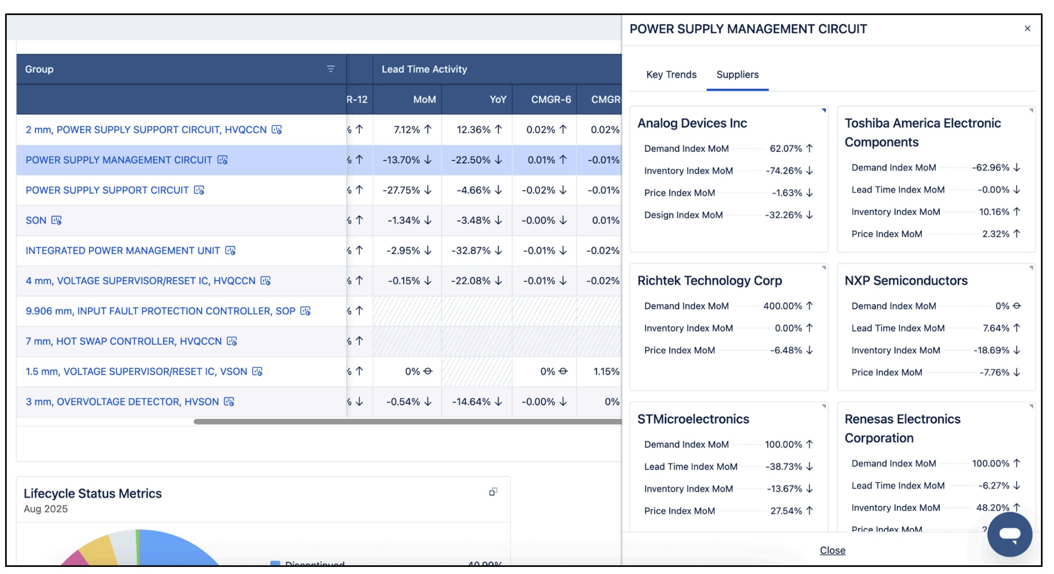Image resolution: width=1054 pixels, height=574 pixels.
Task: Click corner marker on STMicroelectronics card
Action: point(824,407)
